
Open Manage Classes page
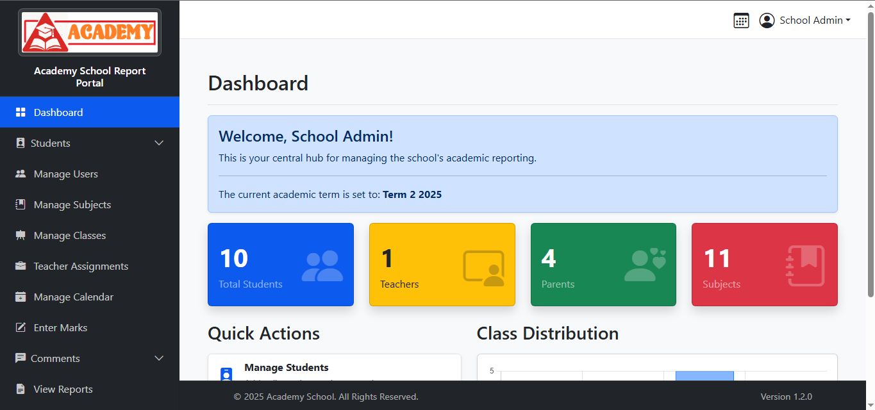(90, 235)
